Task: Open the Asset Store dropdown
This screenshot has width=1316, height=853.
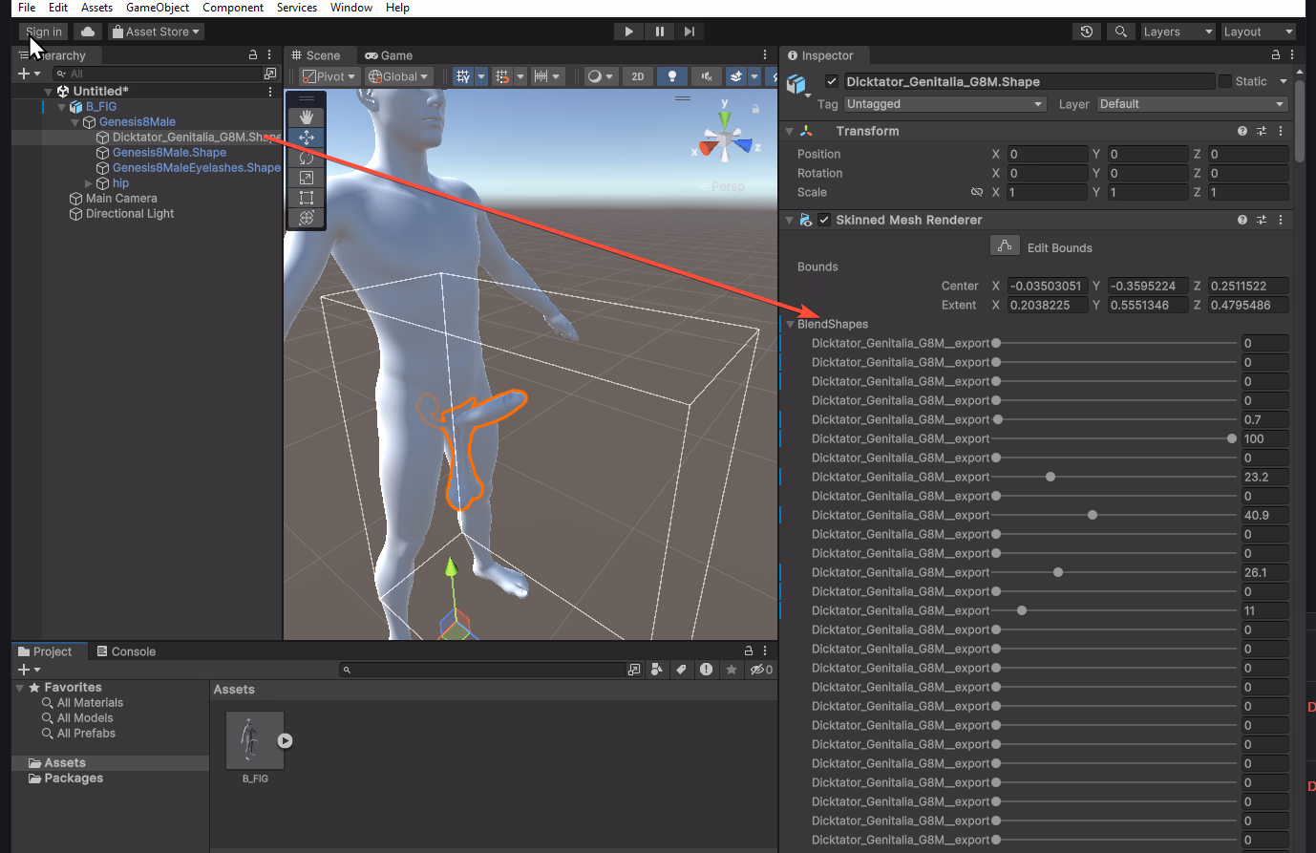Action: click(156, 32)
